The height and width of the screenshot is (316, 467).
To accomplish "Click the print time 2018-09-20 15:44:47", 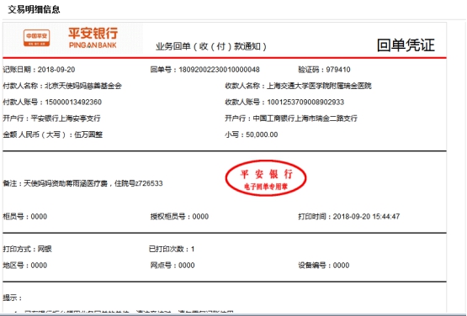I will coord(366,217).
